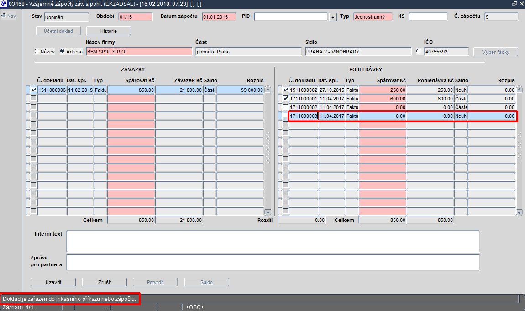Viewport: 525px width, 311px height.
Task: Click the Typ field showing Jednostranný
Action: click(x=373, y=17)
